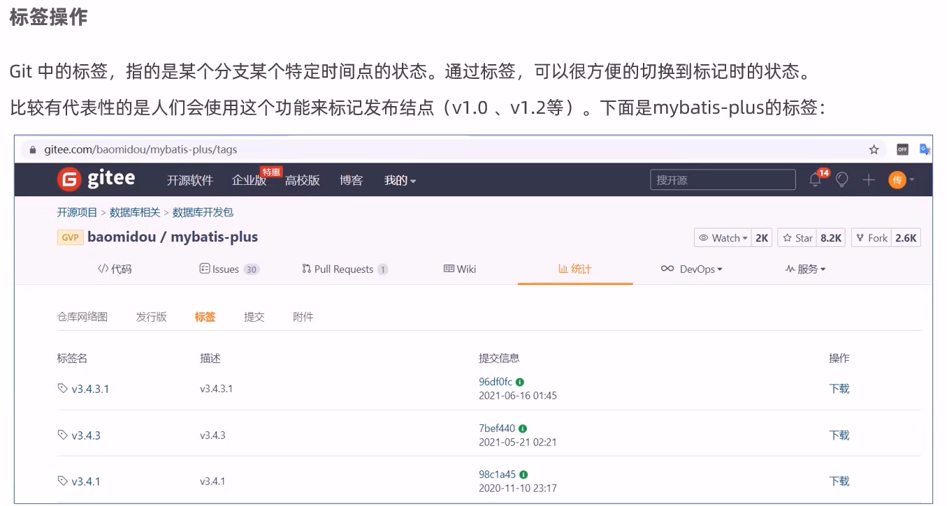The height and width of the screenshot is (506, 947).
Task: Focus the 搜开源 search box
Action: [x=723, y=180]
